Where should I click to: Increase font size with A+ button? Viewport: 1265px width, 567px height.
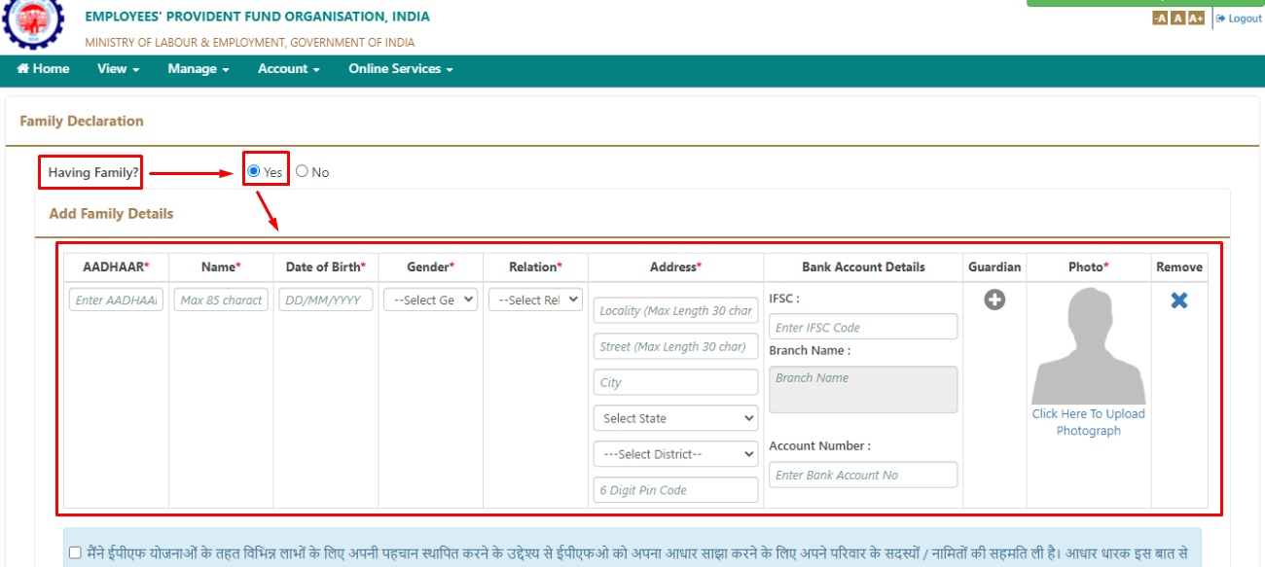click(x=1196, y=18)
